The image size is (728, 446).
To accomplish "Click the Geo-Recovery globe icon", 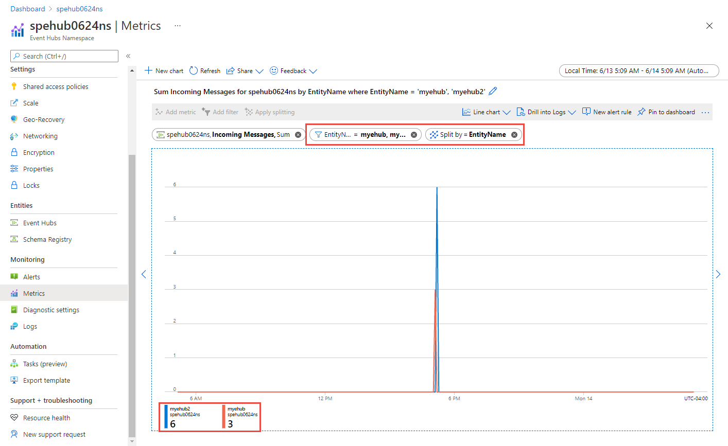I will click(x=14, y=119).
